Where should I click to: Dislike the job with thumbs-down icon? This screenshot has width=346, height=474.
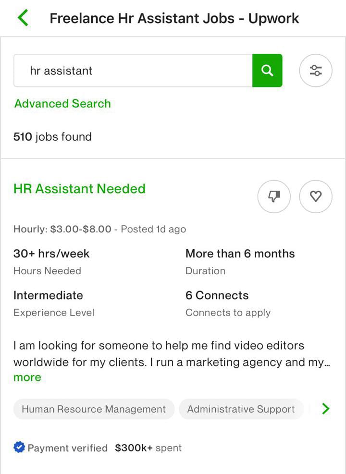click(274, 196)
